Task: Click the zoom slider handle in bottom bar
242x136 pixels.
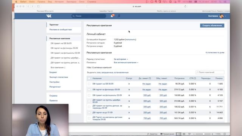Action: click(x=204, y=134)
